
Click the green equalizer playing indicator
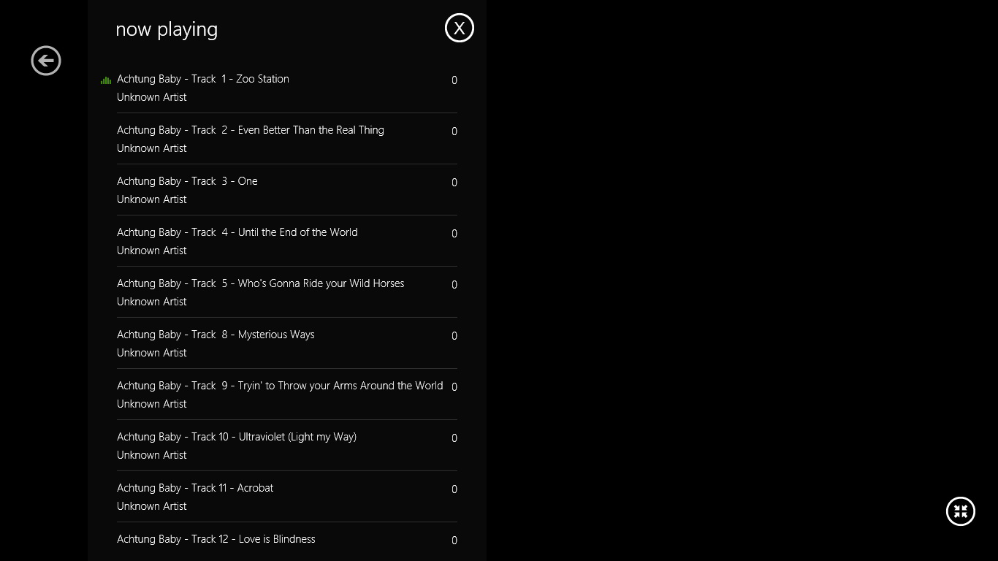106,80
